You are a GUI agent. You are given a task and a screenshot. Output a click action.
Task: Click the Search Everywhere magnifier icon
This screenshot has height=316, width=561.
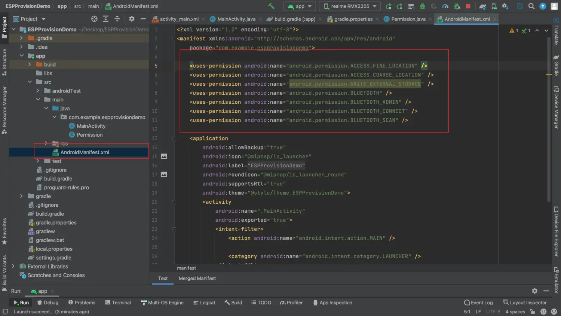click(x=531, y=6)
